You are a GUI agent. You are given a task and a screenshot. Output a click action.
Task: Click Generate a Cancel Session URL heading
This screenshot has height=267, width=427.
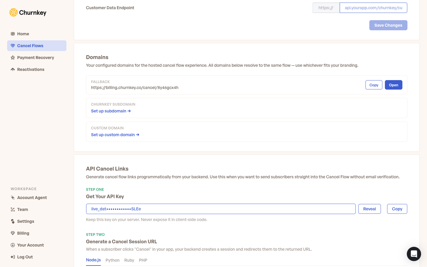coord(122,241)
